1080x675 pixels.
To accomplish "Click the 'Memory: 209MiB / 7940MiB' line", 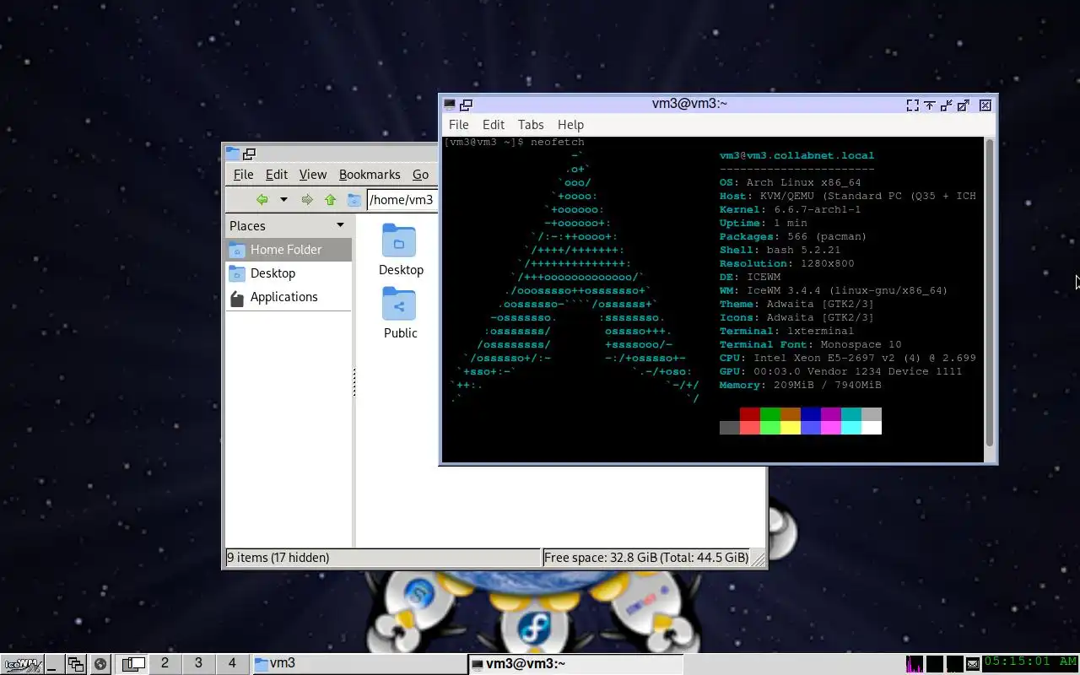I will point(800,385).
